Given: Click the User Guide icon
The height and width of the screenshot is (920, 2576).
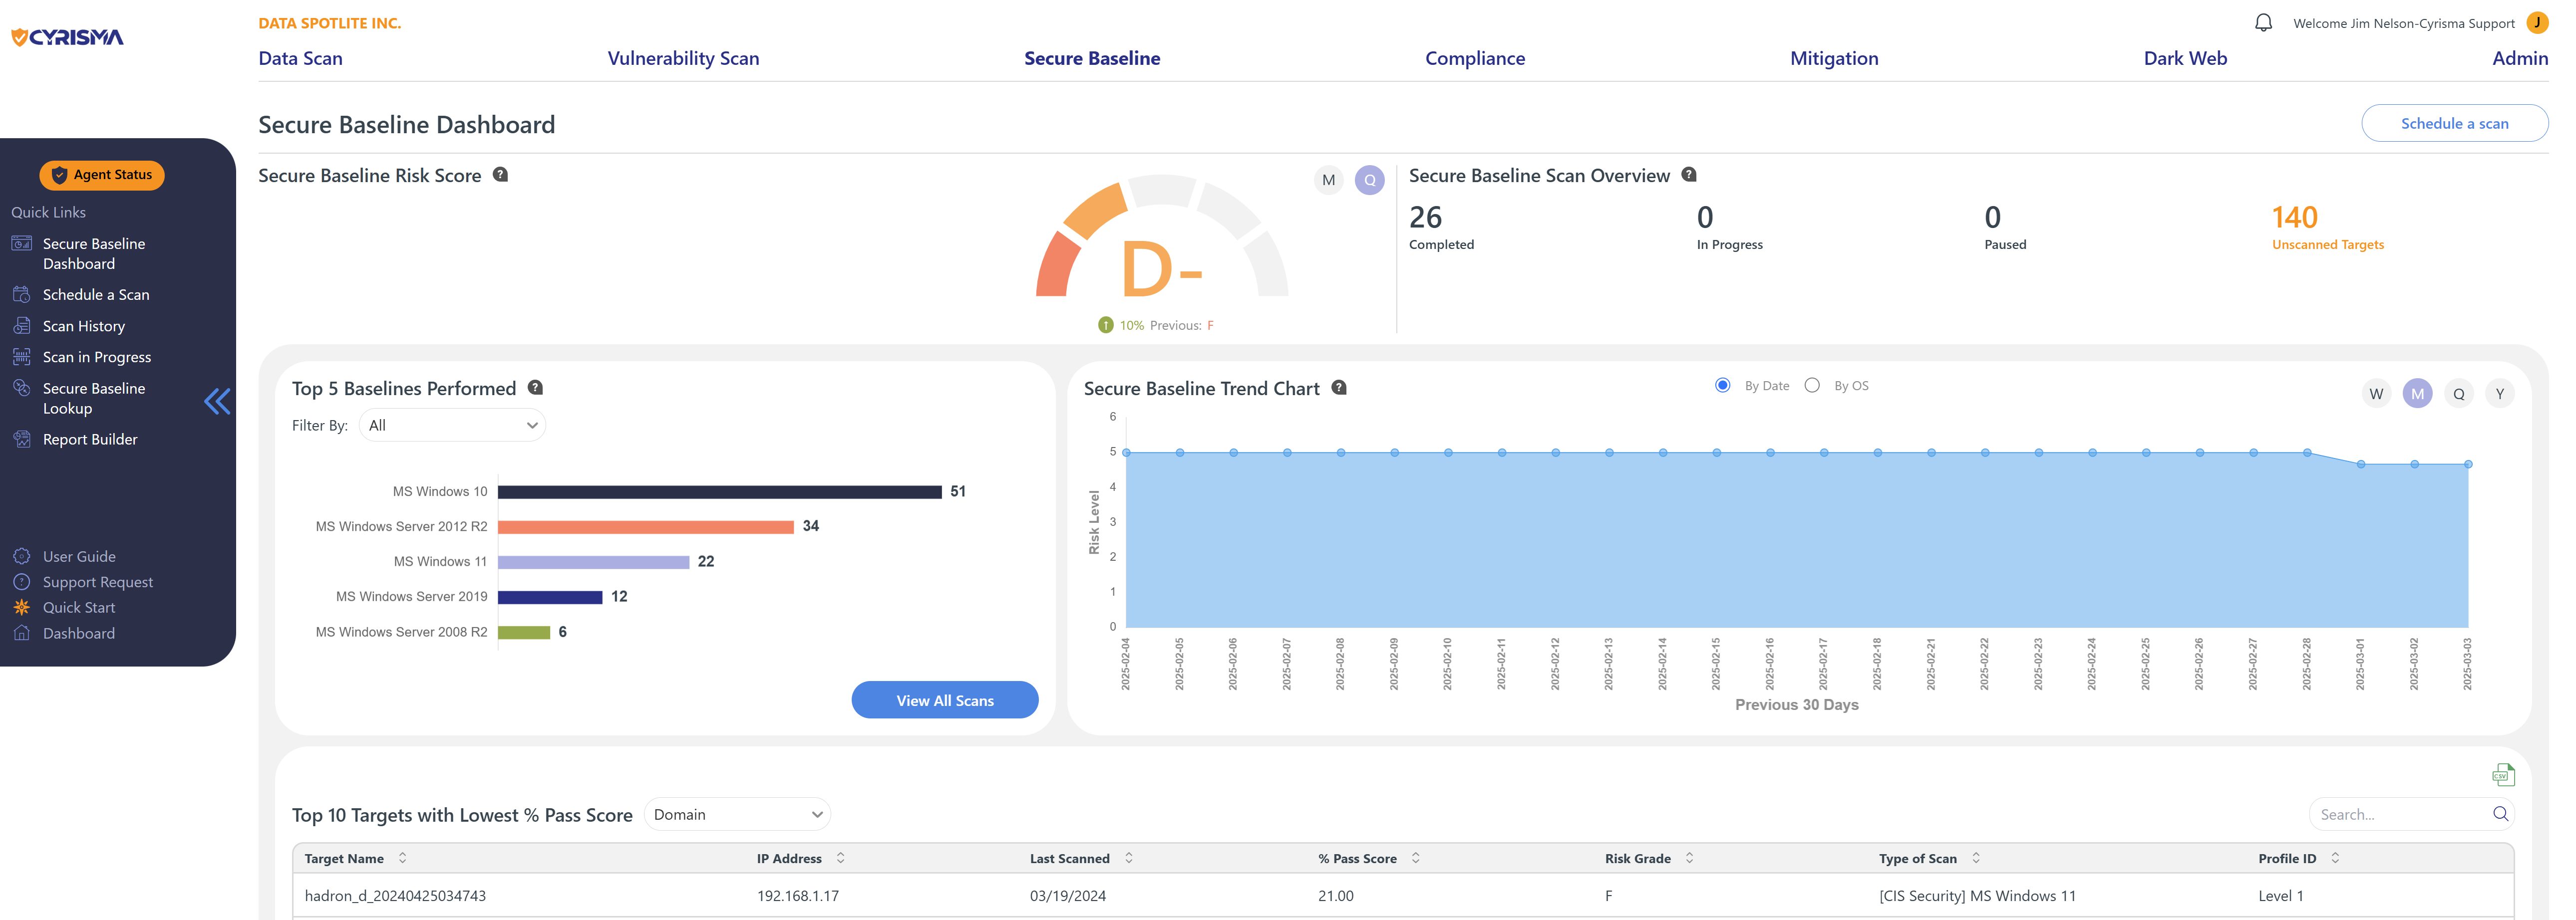Looking at the screenshot, I should pos(22,556).
